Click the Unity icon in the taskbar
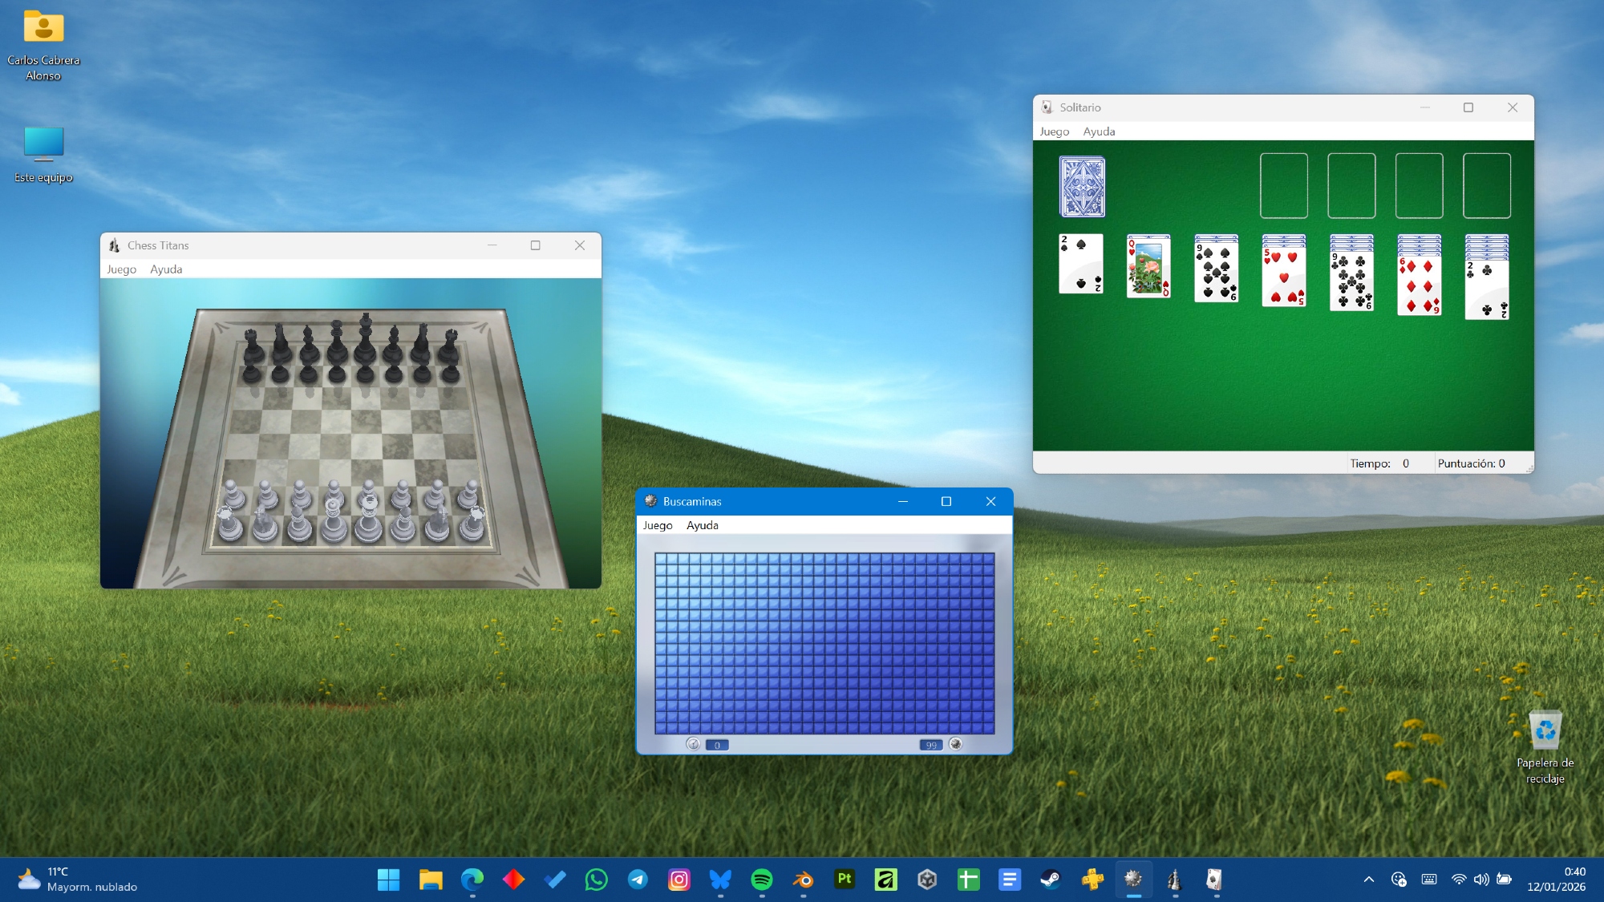The image size is (1604, 902). pyautogui.click(x=927, y=880)
